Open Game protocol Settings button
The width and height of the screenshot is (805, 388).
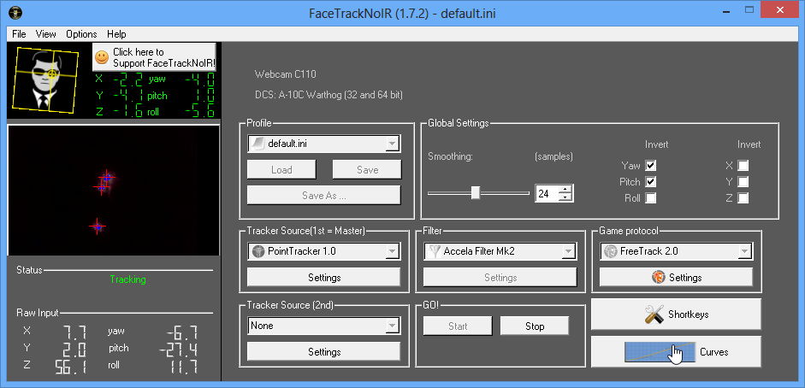676,278
